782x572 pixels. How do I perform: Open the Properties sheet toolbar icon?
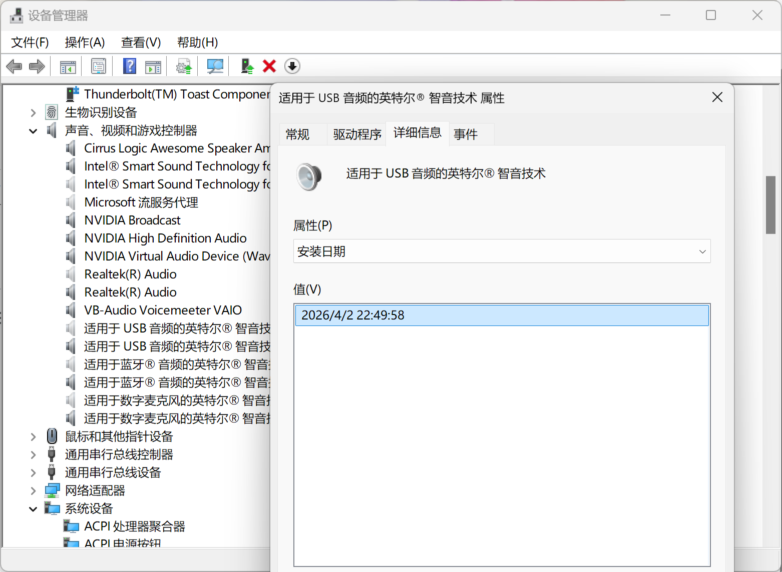click(99, 66)
